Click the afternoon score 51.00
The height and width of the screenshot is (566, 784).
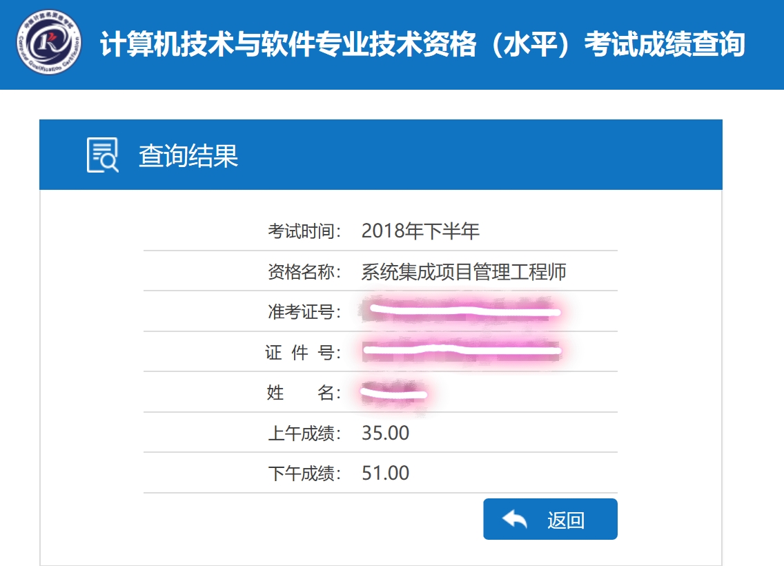(386, 473)
